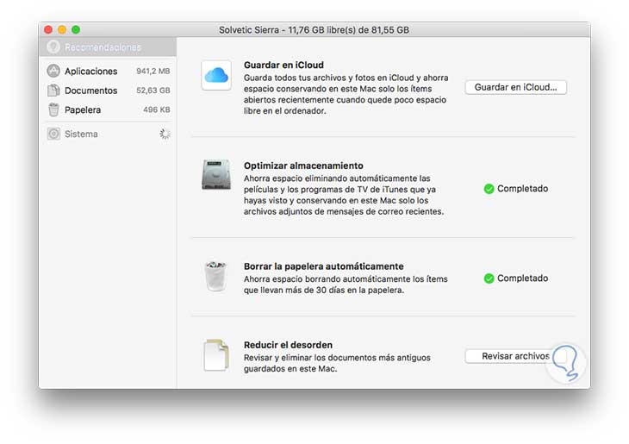629x444 pixels.
Task: Click the trash can icon beside Borrar la papelera
Action: pos(215,276)
